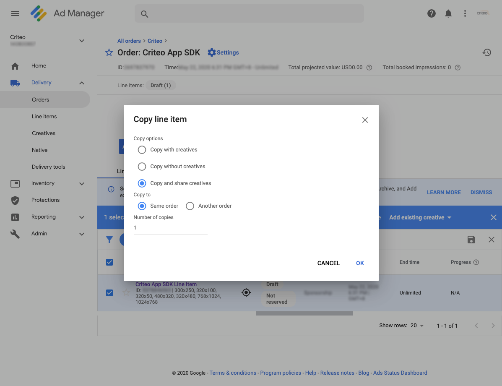Open the order change history icon

tap(486, 52)
